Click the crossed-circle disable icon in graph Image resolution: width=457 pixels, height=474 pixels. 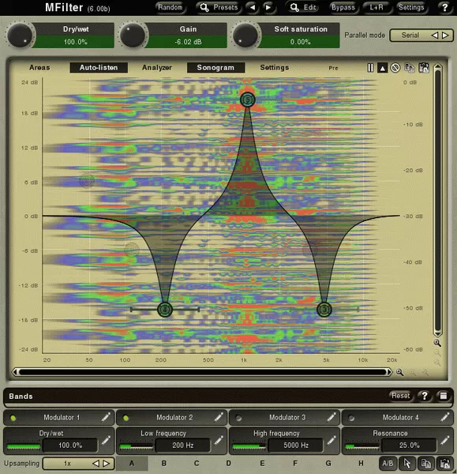(x=395, y=68)
